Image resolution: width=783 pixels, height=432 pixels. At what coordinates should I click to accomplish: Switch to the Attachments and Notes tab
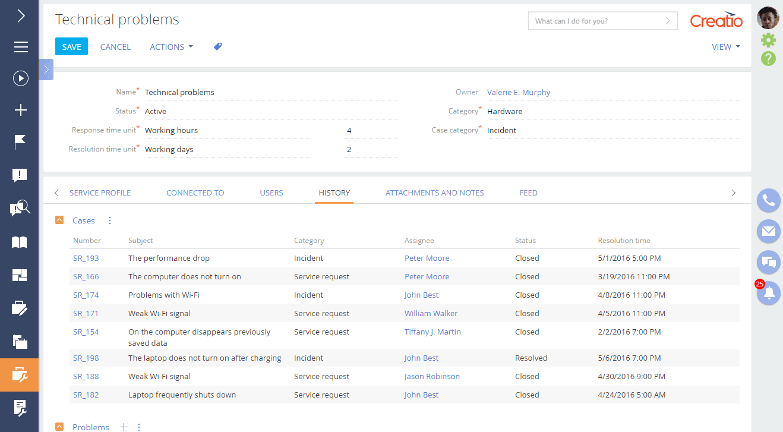click(434, 193)
